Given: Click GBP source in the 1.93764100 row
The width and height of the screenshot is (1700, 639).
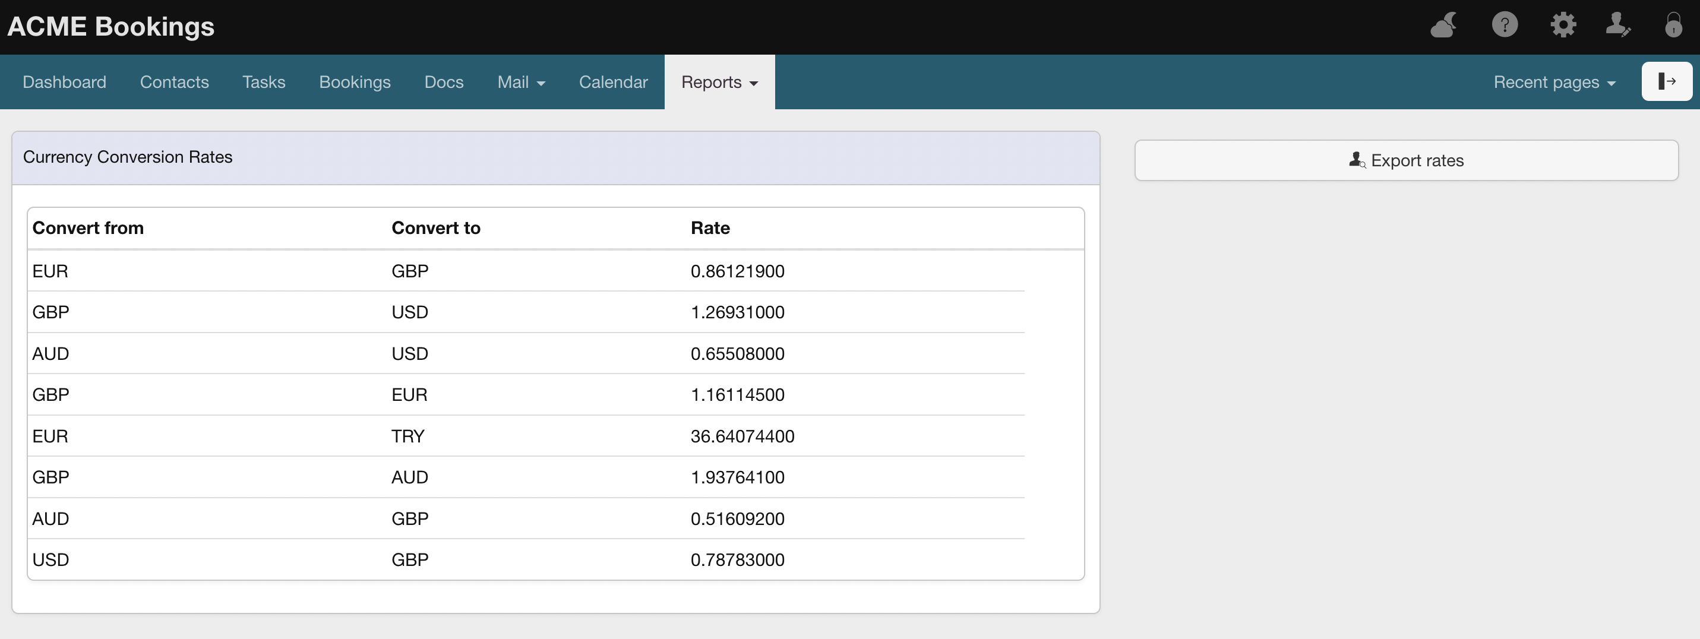Looking at the screenshot, I should click(x=51, y=477).
